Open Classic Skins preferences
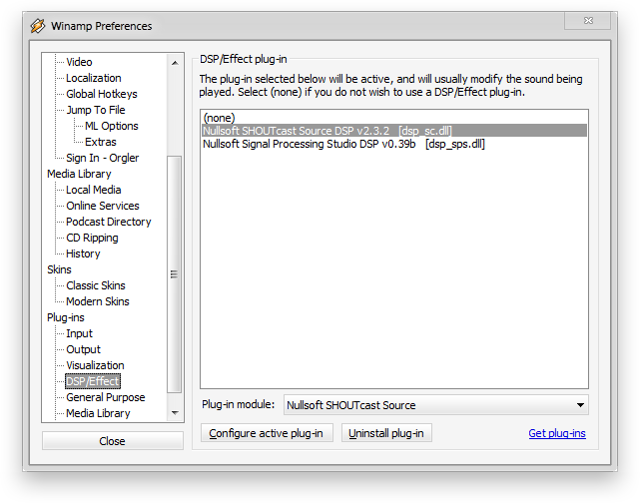Viewport: 640px width, 503px height. 96,285
